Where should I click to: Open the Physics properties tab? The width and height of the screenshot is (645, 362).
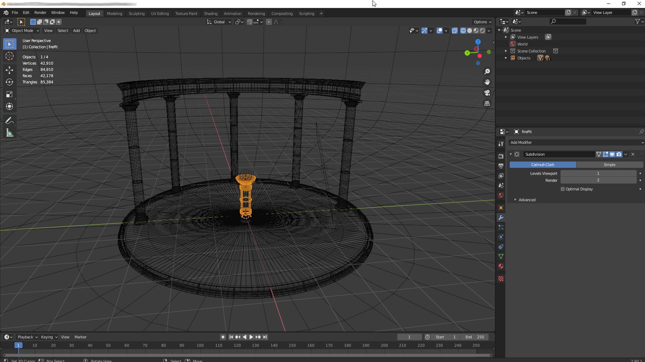[501, 237]
